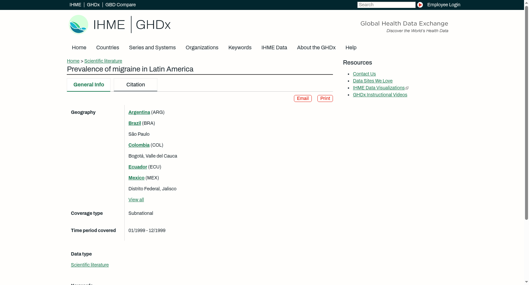Click the scrollbar down arrow
Screen dimensions: 529x285
point(526,282)
